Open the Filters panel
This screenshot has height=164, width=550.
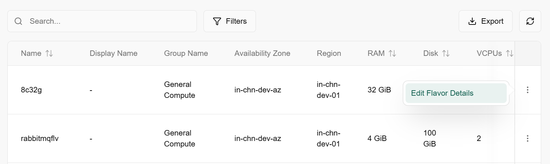tap(230, 21)
